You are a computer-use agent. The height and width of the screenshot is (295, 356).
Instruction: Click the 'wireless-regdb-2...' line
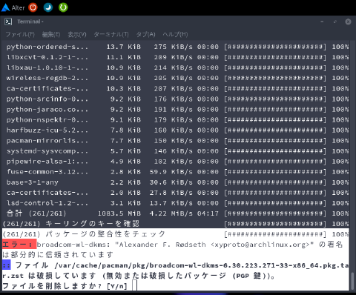177,78
